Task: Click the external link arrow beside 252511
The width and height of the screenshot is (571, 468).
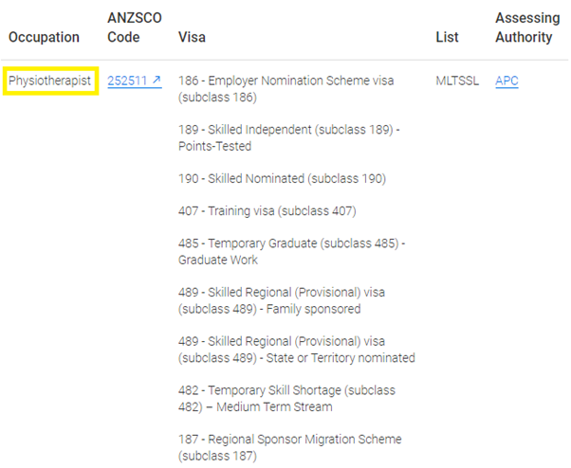Action: 157,80
